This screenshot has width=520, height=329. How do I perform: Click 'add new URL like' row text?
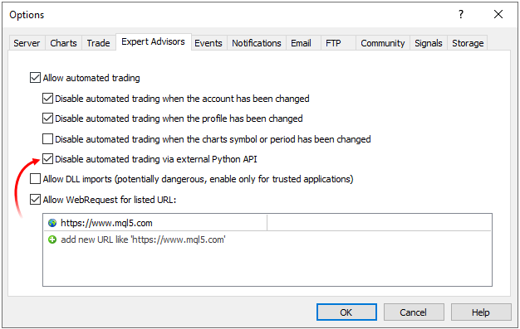tap(143, 239)
